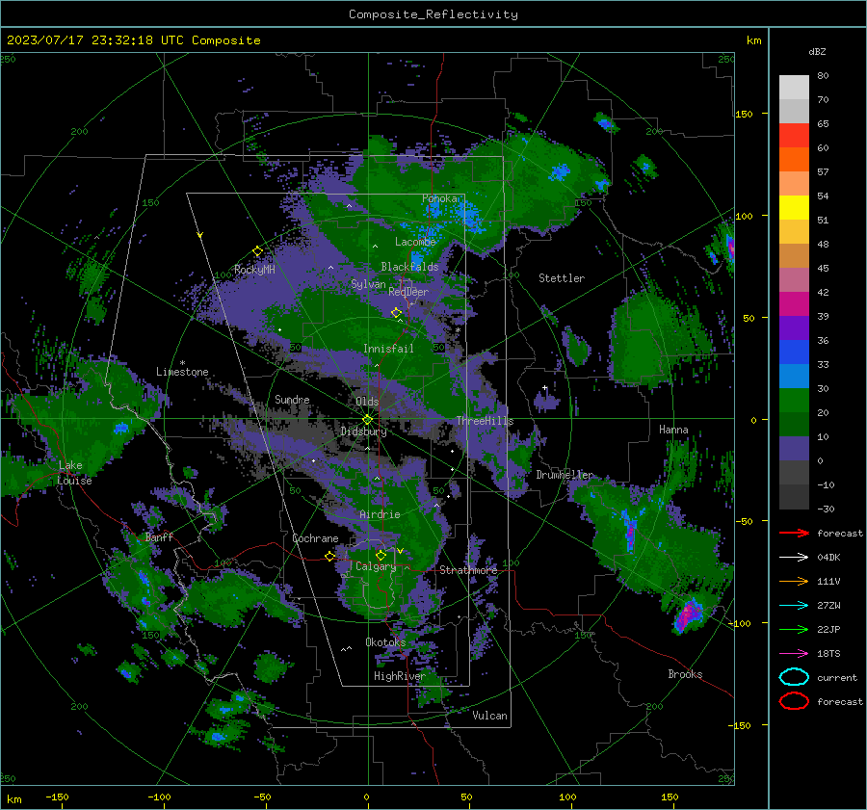Click the Vulcan label
The width and height of the screenshot is (867, 810).
click(489, 716)
